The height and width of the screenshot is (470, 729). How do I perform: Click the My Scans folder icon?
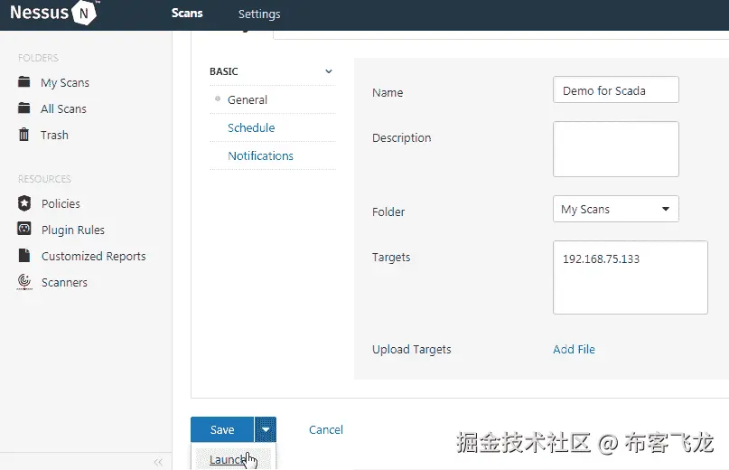[24, 82]
